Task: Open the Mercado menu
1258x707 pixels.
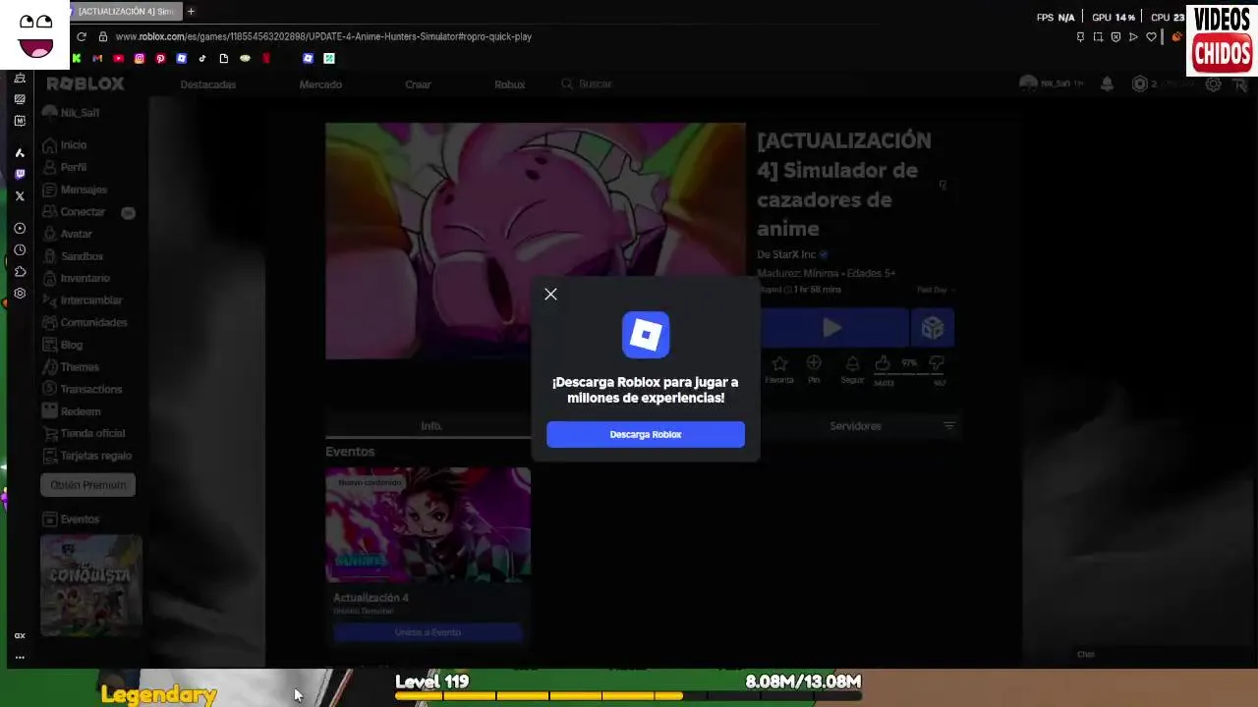Action: [x=320, y=84]
